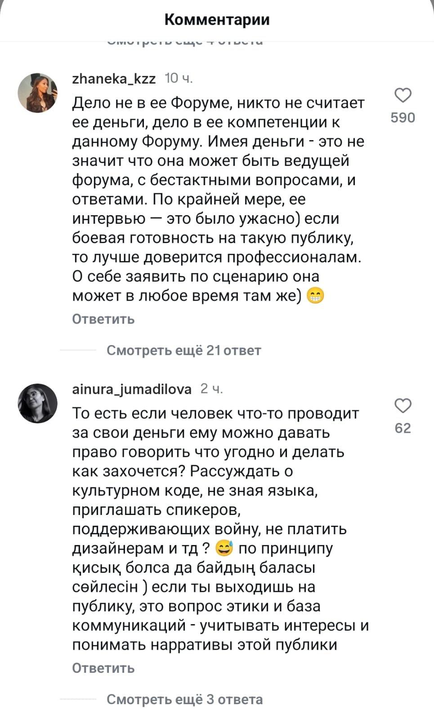Viewport: 434px width, 719px height.
Task: Reply to ainura_jumadilova's comment via Ответить
Action: (x=103, y=668)
